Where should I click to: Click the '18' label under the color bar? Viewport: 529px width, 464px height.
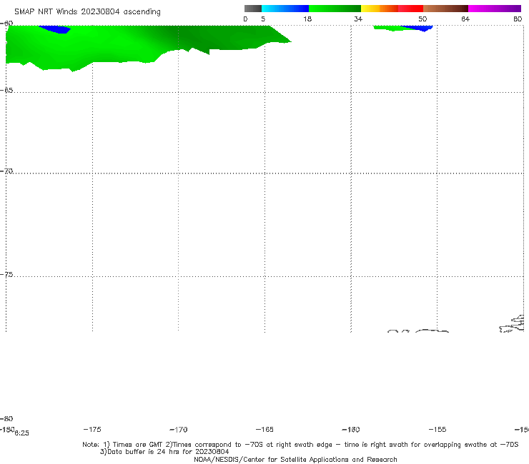click(307, 19)
